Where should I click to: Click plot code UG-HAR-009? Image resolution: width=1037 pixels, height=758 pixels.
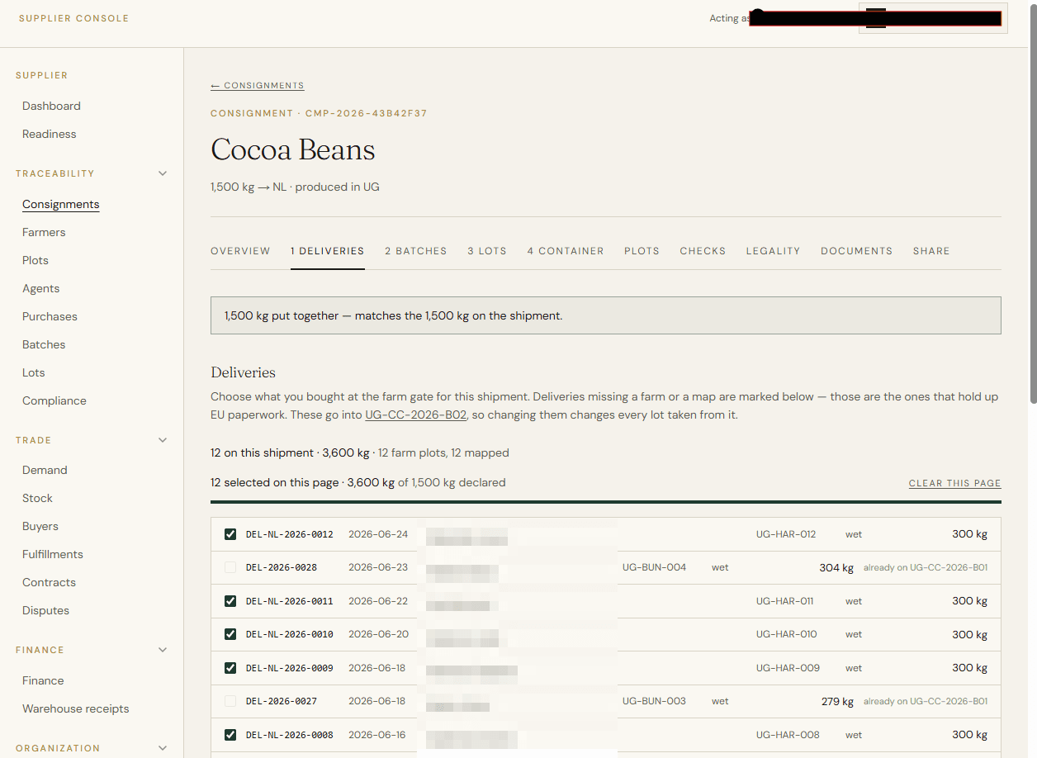[788, 668]
